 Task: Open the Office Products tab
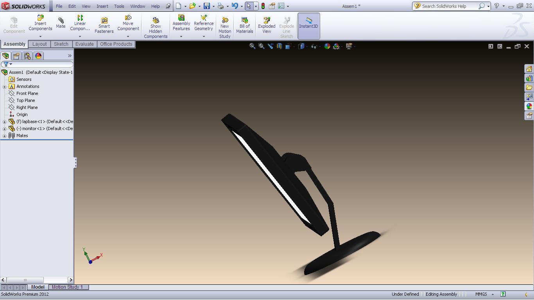[116, 44]
